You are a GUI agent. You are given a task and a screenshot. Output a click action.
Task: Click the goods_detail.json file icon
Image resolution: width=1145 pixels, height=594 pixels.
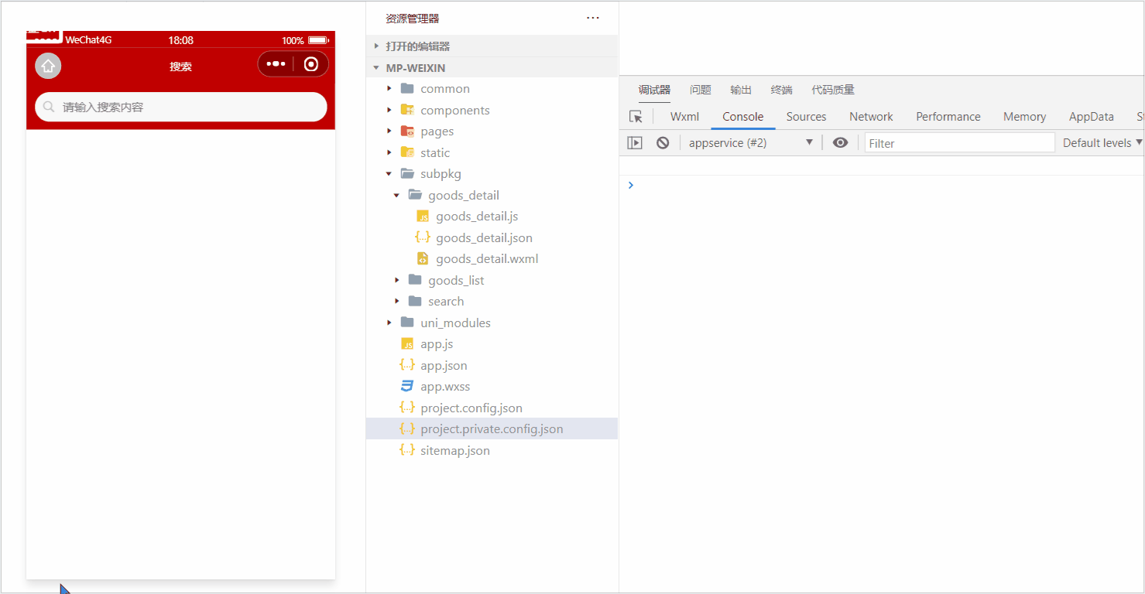[423, 237]
